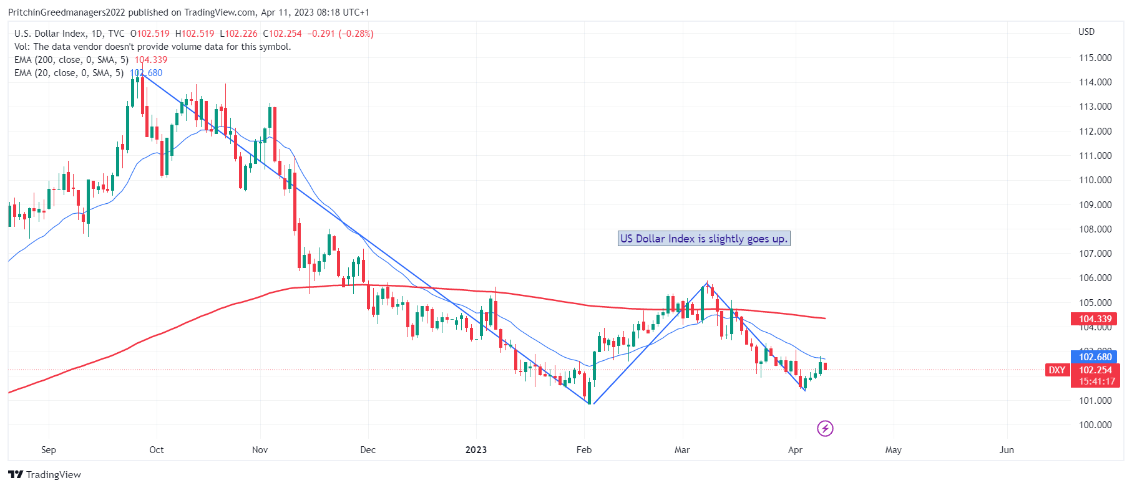1132x488 pixels.
Task: Click the Oct label on time axis
Action: point(157,450)
